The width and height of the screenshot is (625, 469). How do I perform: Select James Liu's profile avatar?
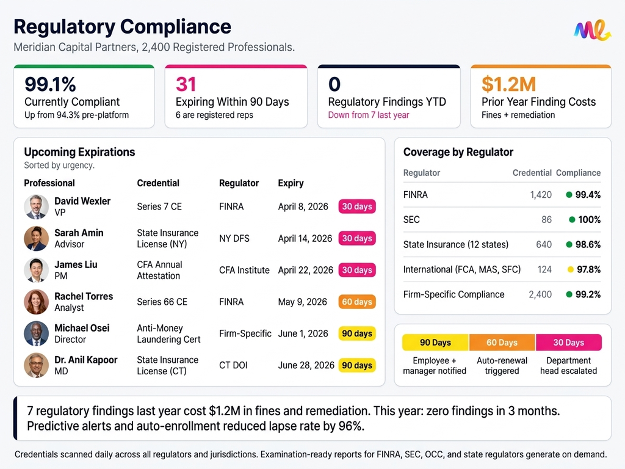pos(36,271)
